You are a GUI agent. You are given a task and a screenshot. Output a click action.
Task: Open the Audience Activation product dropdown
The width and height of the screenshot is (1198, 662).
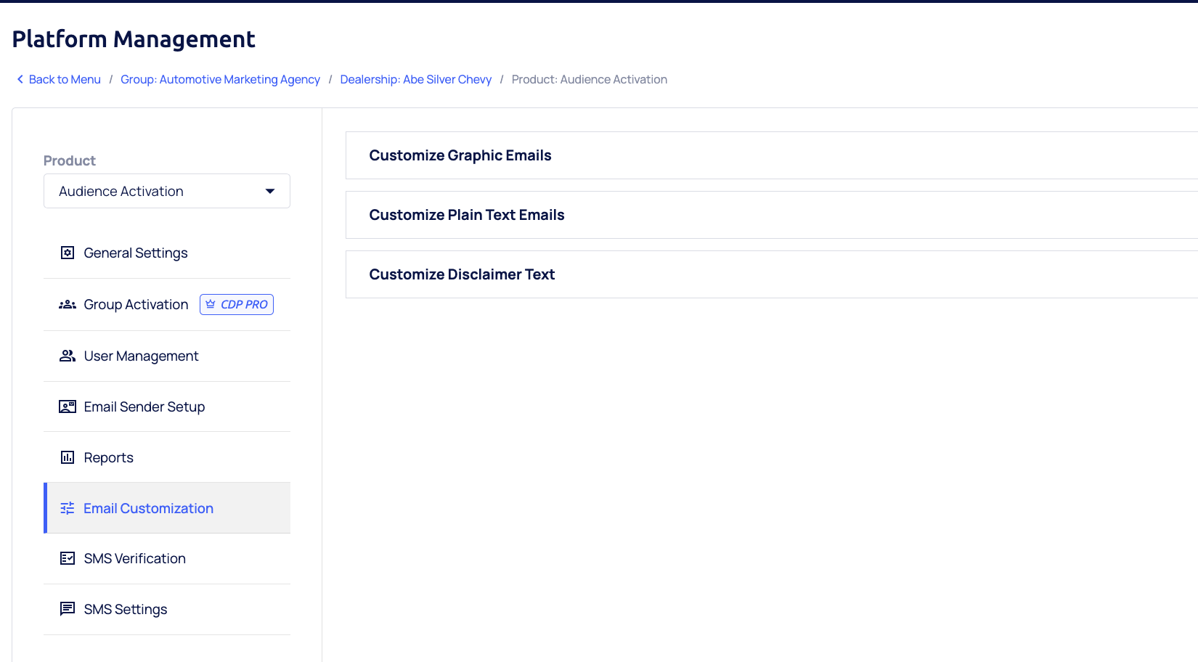click(x=167, y=191)
